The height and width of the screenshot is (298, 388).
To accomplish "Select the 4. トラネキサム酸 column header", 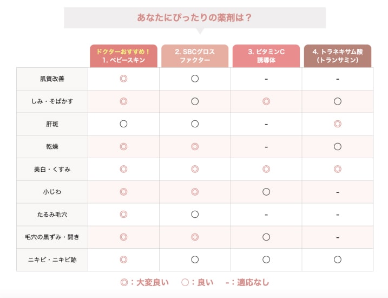I will coord(337,56).
